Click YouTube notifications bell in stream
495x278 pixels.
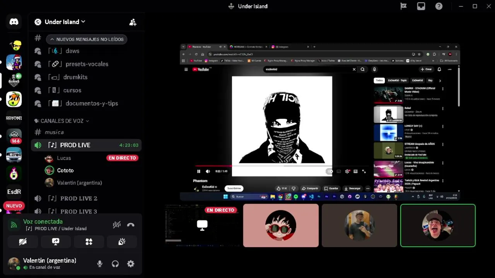coord(439,69)
